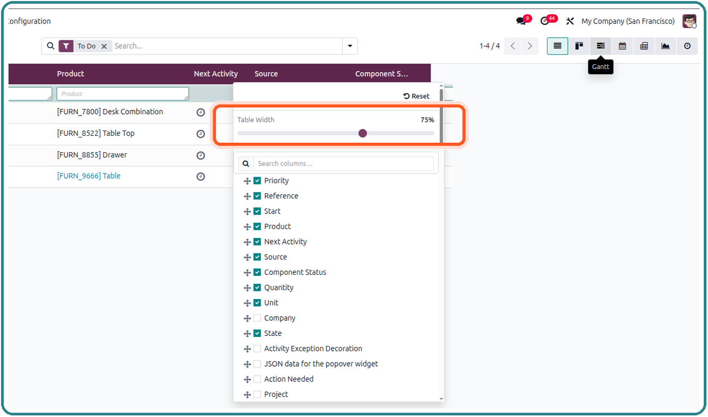Click the Search columns input field
This screenshot has width=708, height=417.
tap(343, 164)
